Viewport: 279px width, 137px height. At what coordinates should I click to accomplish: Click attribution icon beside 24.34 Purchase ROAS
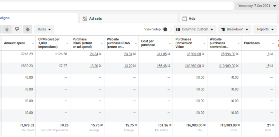100,54
